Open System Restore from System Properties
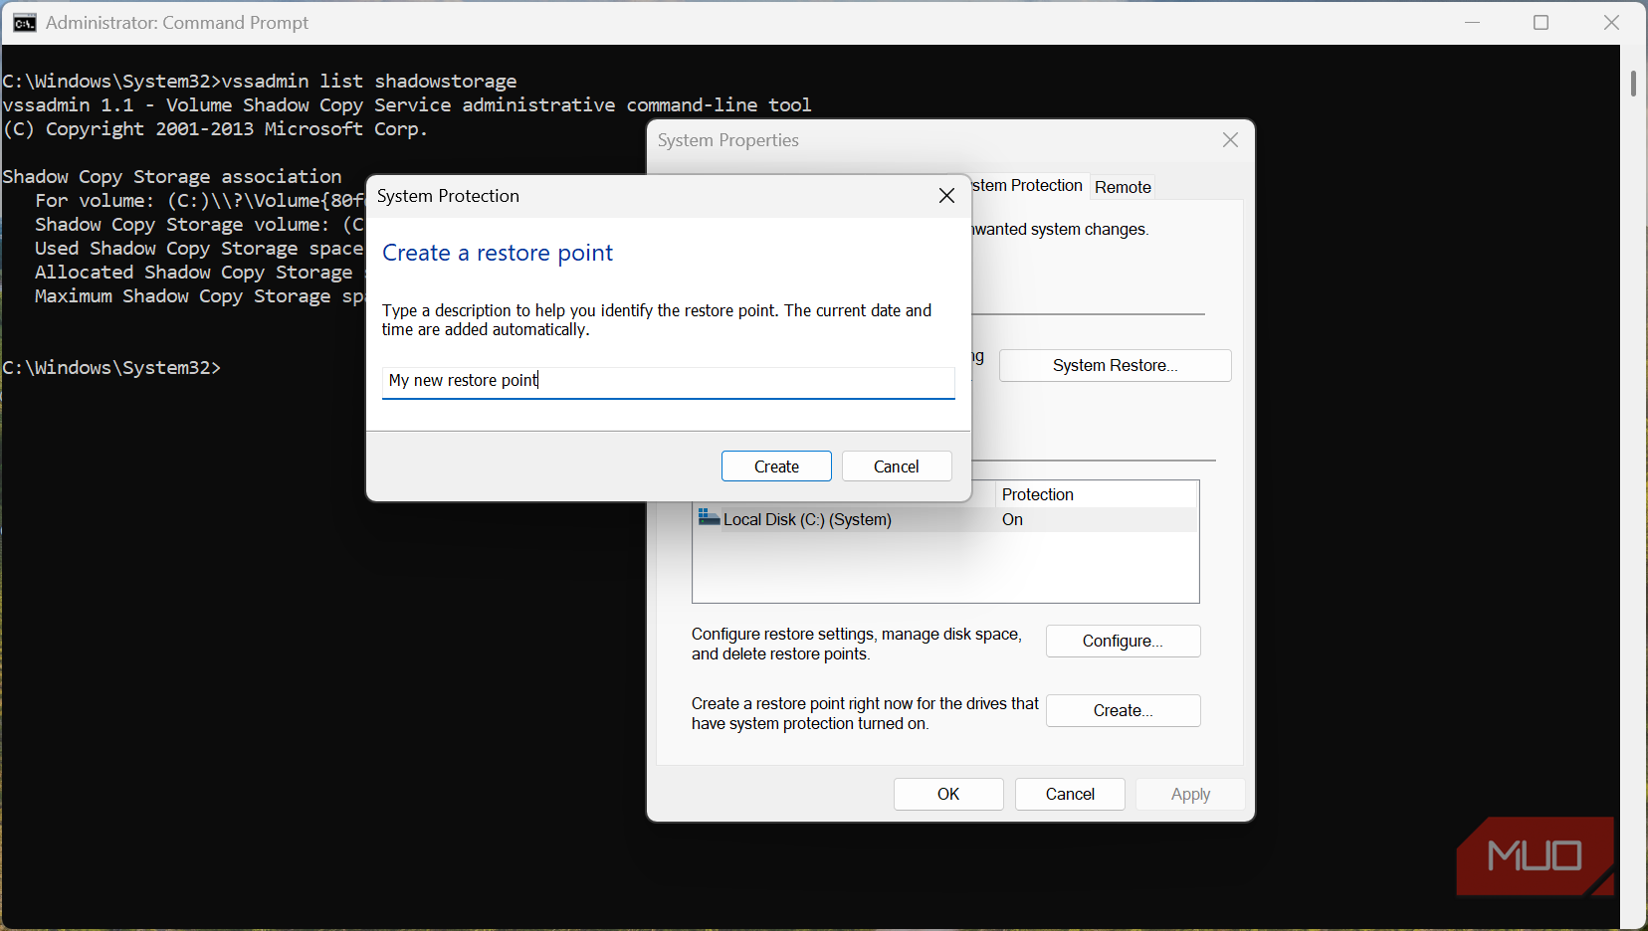 [1116, 366]
